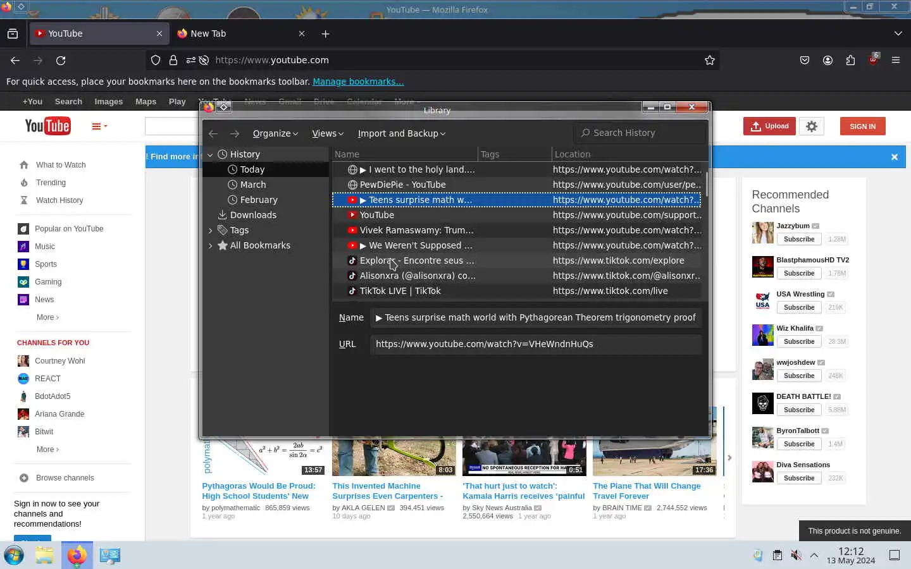Screen dimensions: 911x569
Task: Click Library history list scrollbar
Action: [x=706, y=183]
